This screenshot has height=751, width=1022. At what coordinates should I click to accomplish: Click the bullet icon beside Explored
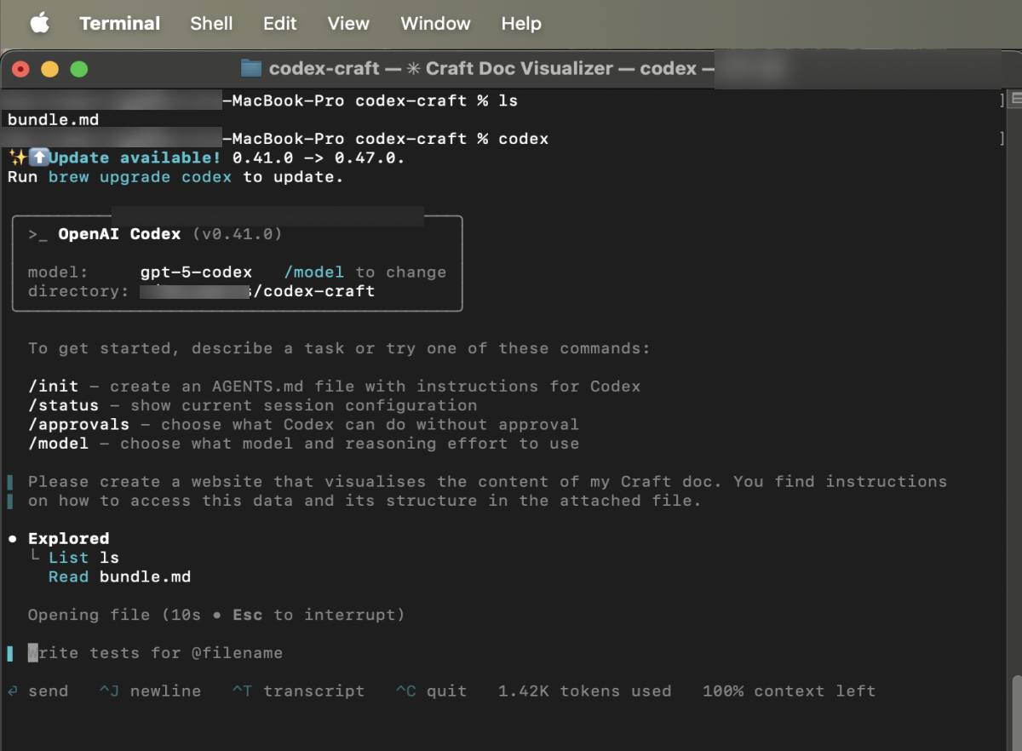click(14, 538)
